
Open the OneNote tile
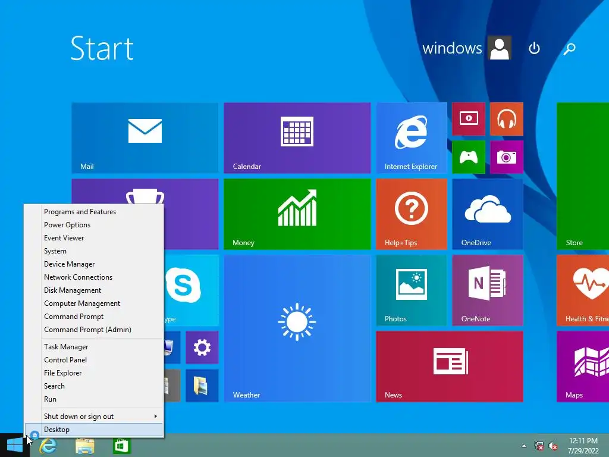[x=488, y=290]
